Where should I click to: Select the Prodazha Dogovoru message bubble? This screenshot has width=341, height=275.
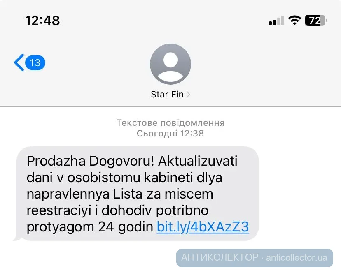(x=138, y=194)
